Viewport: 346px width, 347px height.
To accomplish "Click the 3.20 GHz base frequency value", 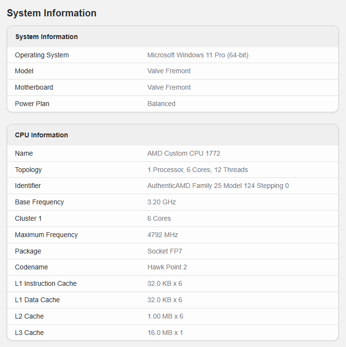I will [x=162, y=202].
